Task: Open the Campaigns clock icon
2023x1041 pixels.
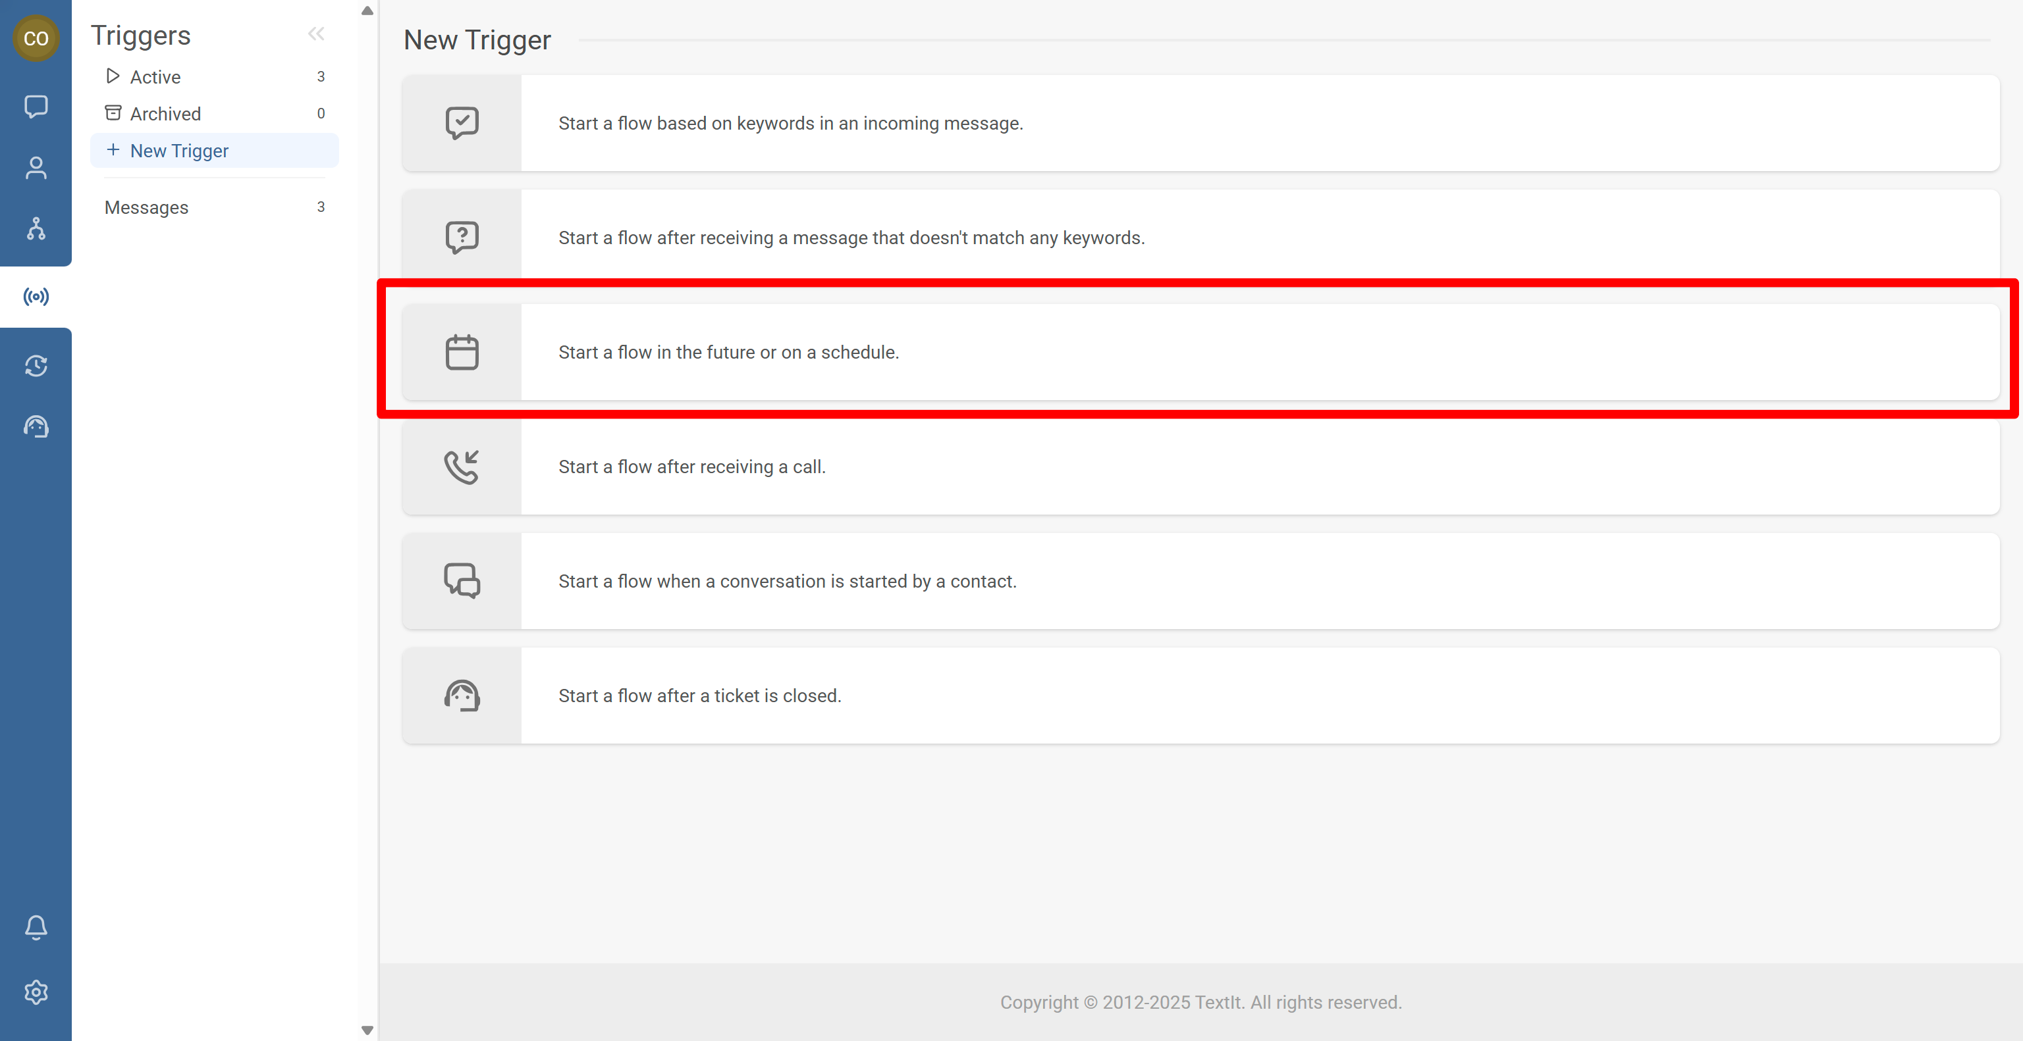Action: tap(36, 366)
